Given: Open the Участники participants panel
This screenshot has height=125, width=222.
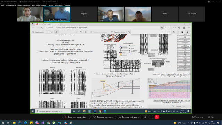Looking at the screenshot, I should point(197,117).
